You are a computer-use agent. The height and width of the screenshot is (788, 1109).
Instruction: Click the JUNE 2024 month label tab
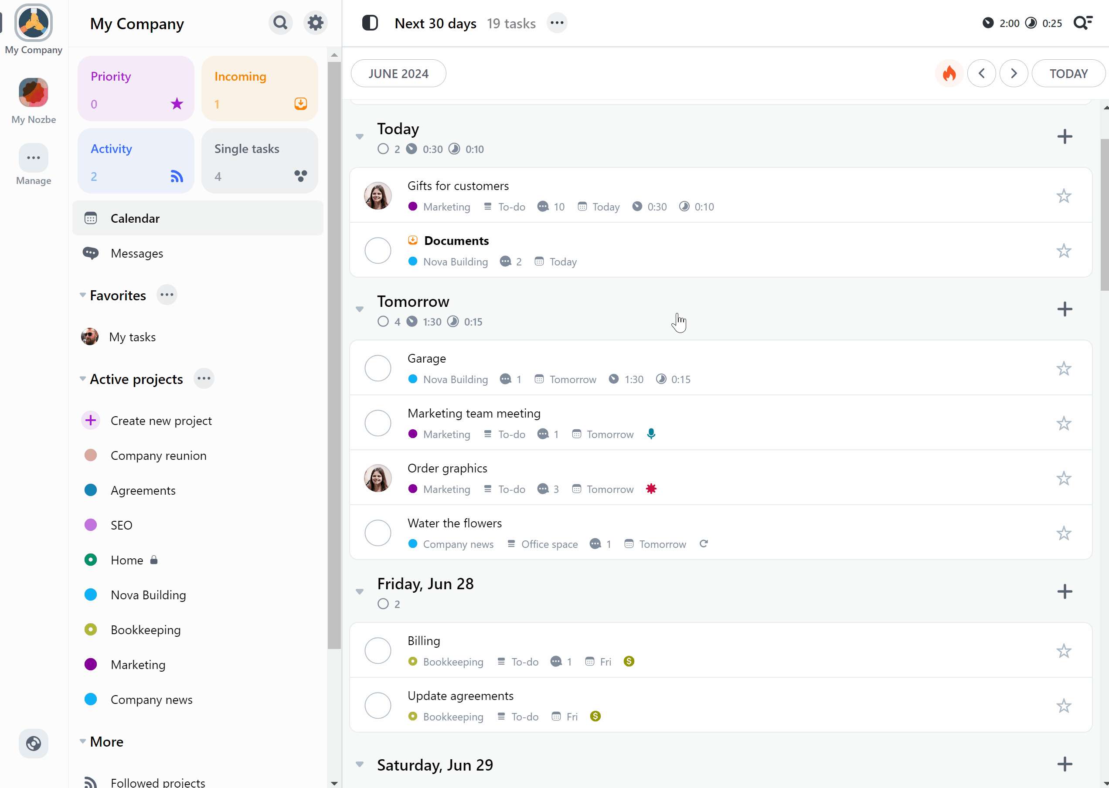(x=398, y=73)
